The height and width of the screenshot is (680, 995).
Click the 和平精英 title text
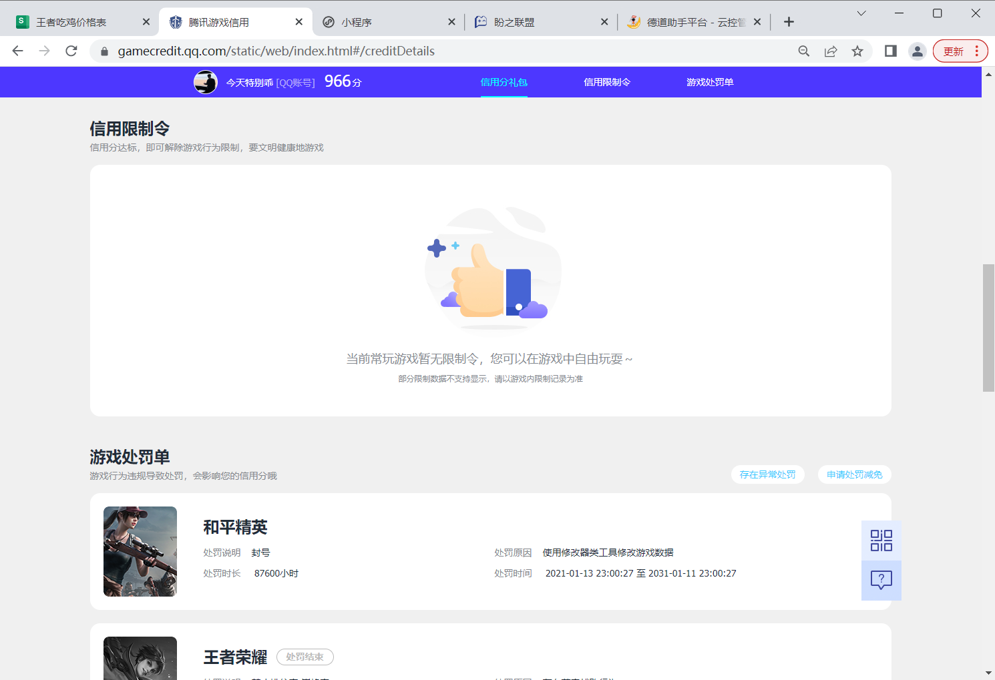[x=235, y=527]
